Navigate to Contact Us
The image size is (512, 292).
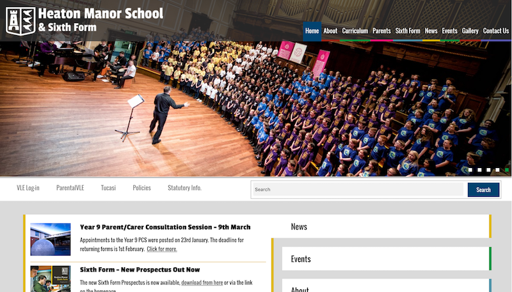(496, 31)
